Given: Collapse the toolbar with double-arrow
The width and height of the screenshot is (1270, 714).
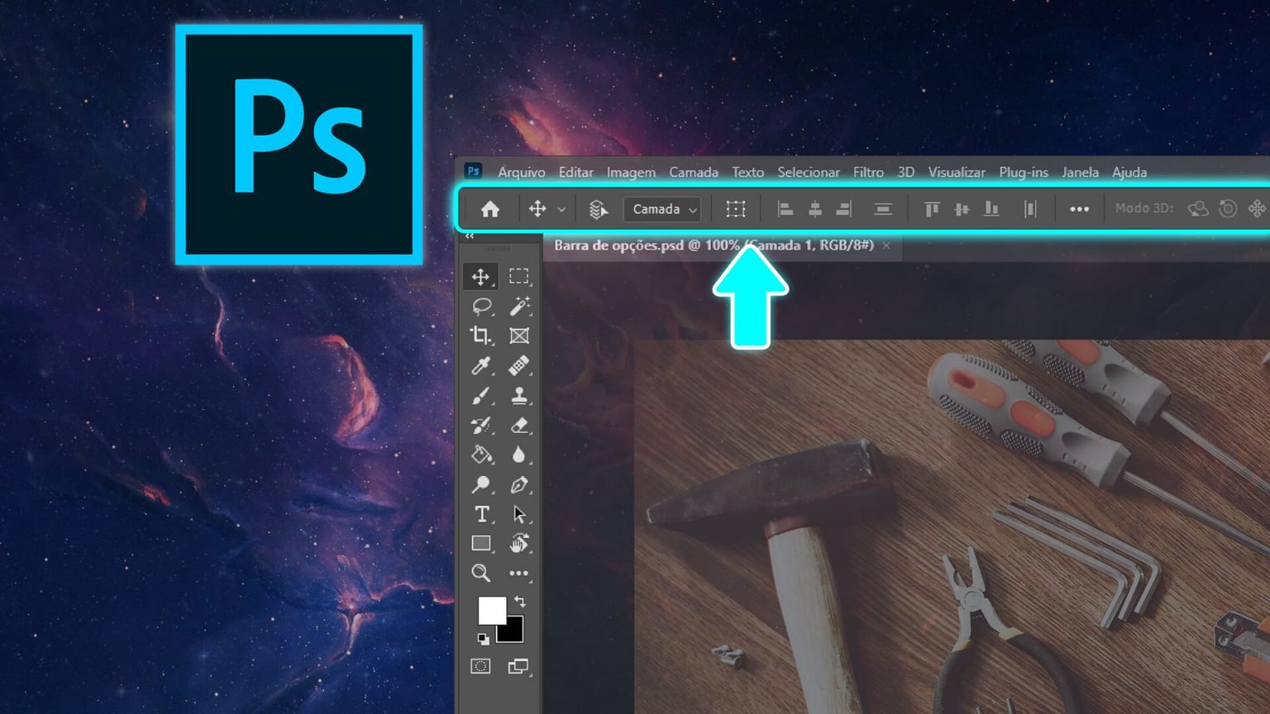Looking at the screenshot, I should [x=470, y=236].
